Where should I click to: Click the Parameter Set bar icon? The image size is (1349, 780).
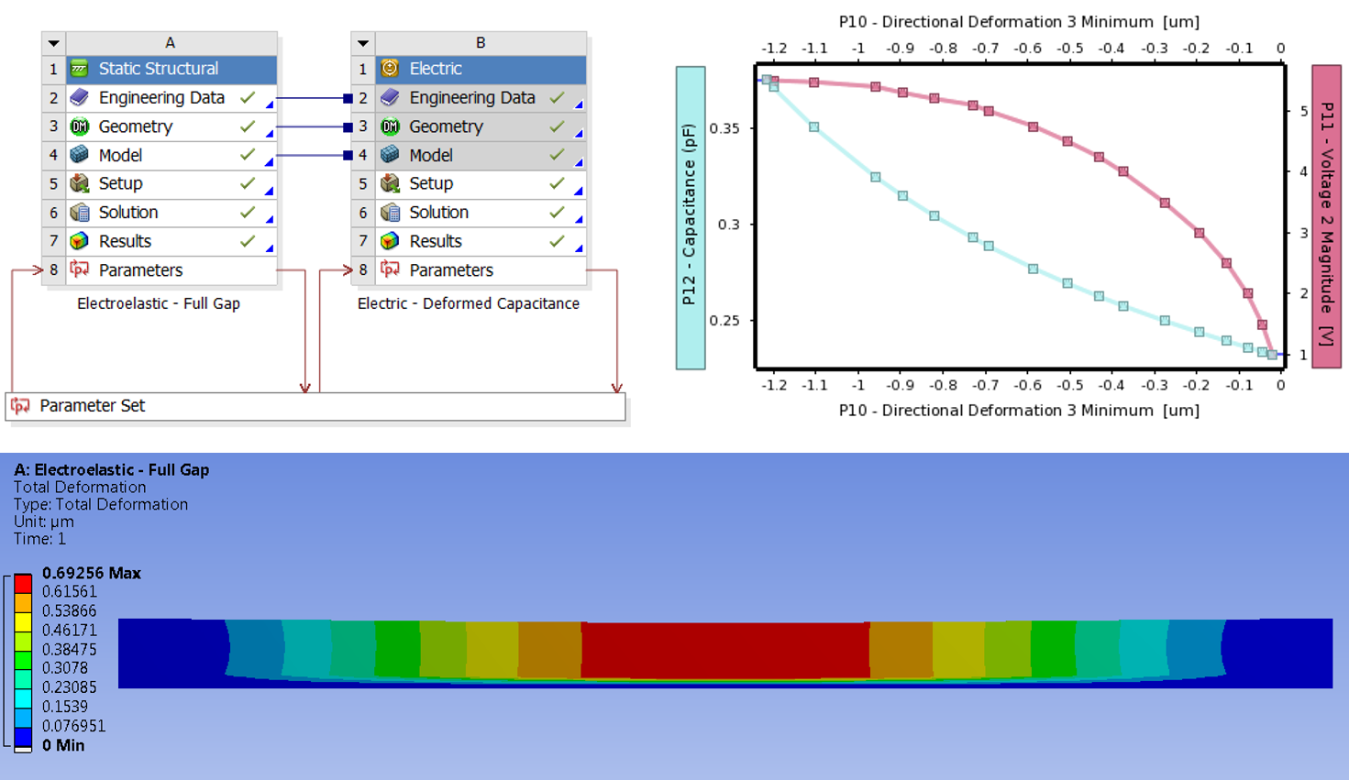click(20, 405)
